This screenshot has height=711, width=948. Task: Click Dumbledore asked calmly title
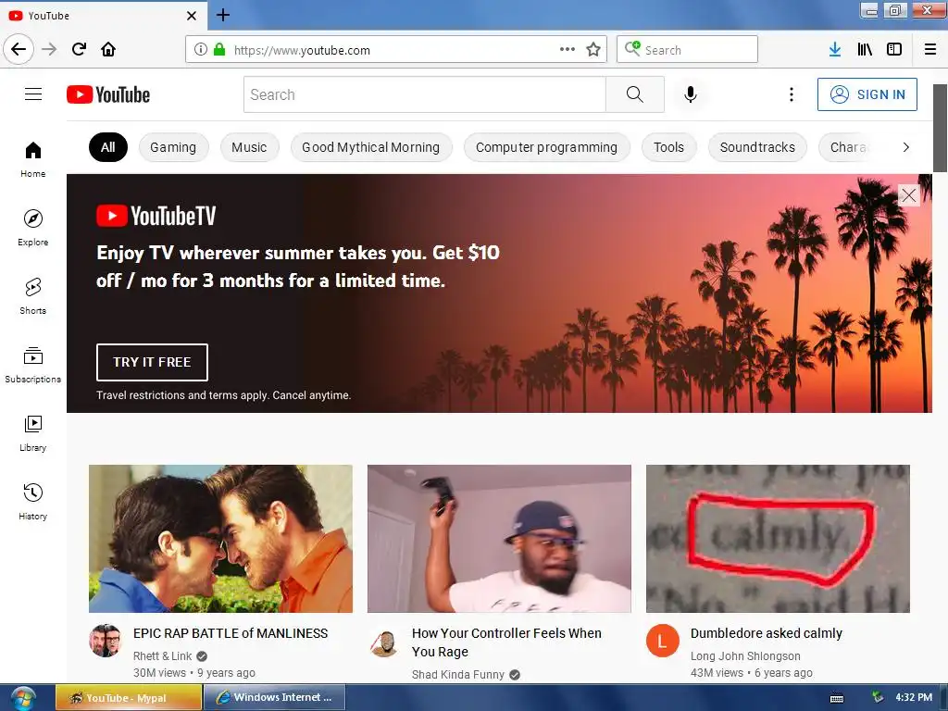(x=766, y=633)
